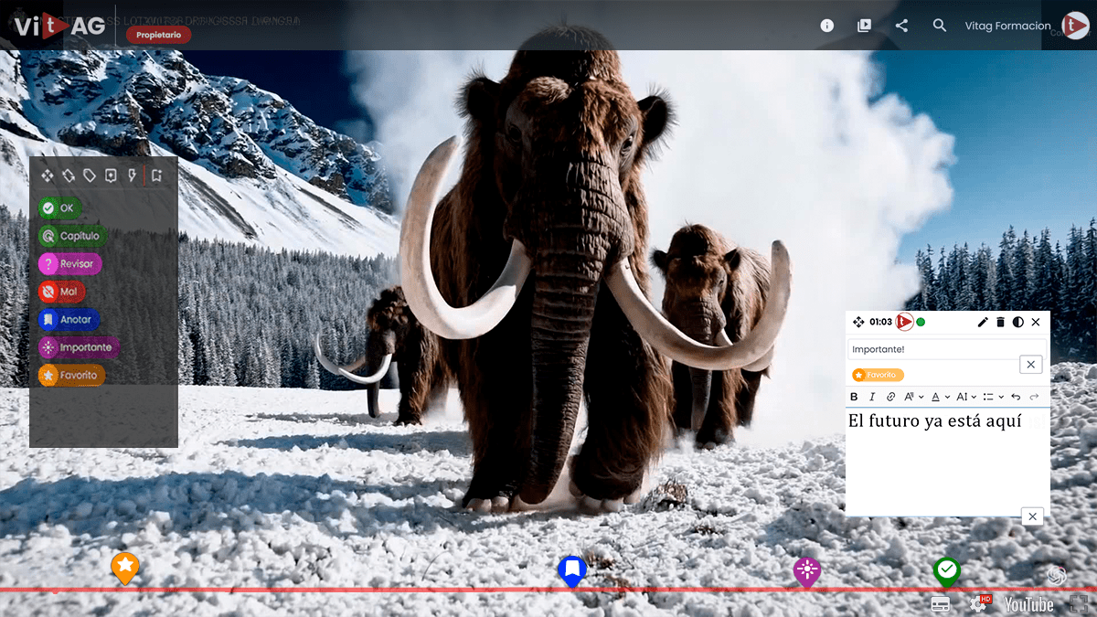
Task: Apply the orange Favorito tag in left panel
Action: click(71, 375)
